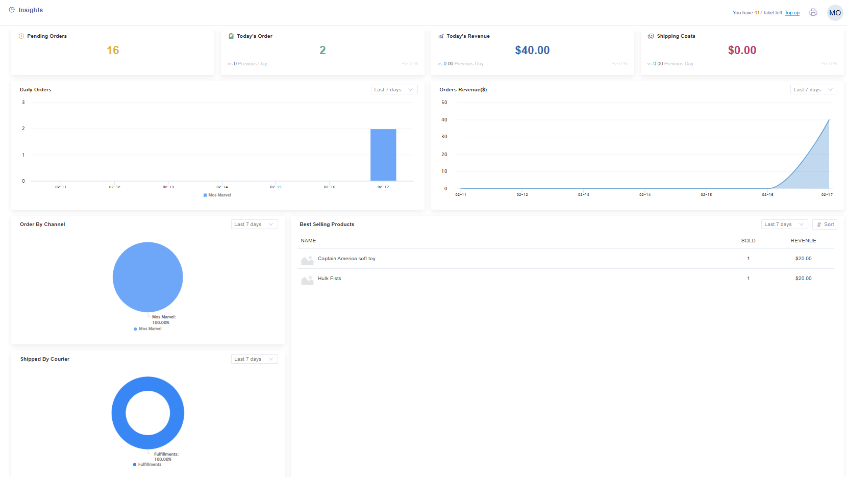Click the Pending Orders value 16
The width and height of the screenshot is (847, 477).
click(x=113, y=50)
